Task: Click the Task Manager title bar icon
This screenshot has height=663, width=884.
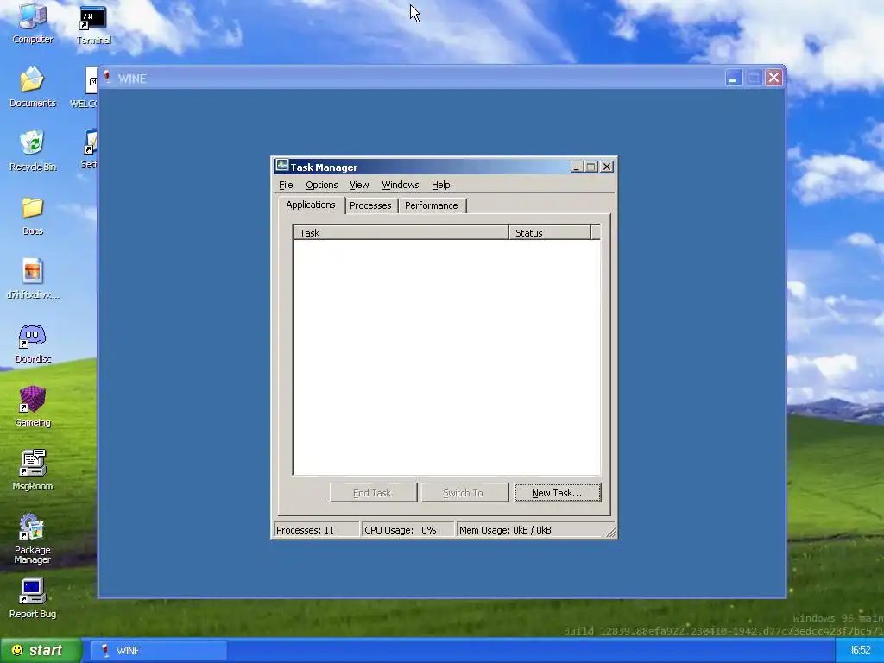Action: (282, 166)
